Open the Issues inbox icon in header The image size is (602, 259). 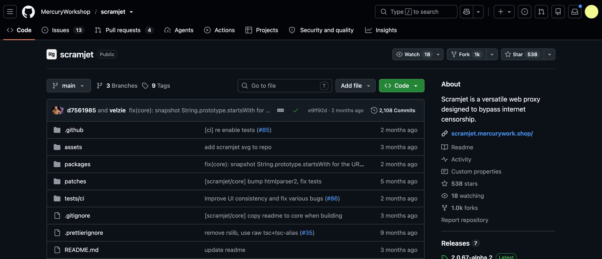pyautogui.click(x=525, y=12)
